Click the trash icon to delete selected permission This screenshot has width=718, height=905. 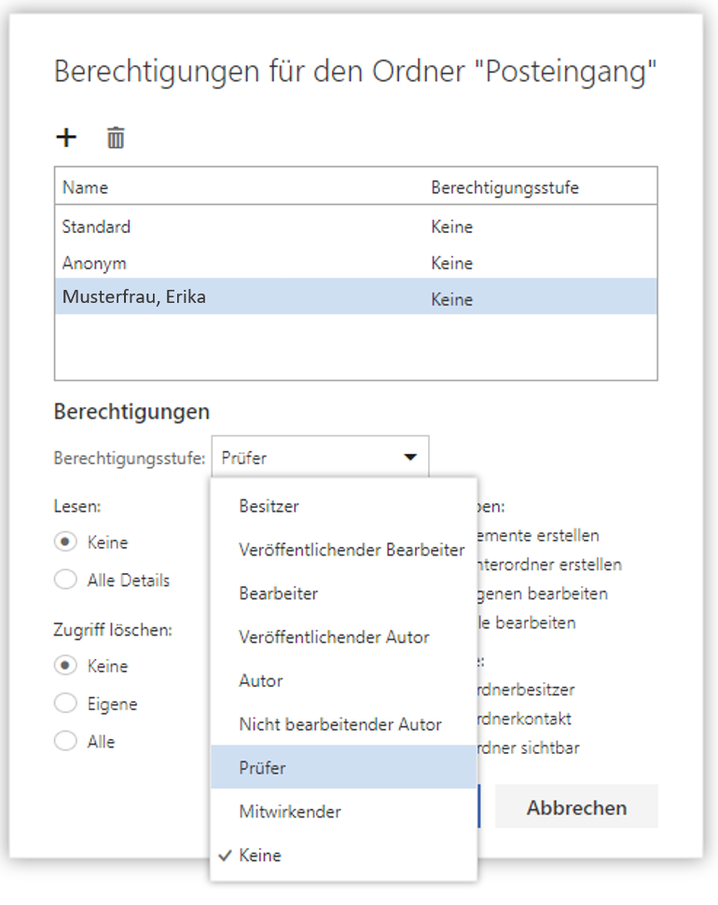[115, 137]
